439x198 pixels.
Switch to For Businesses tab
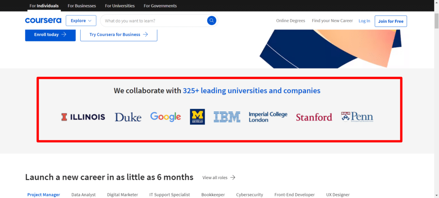pyautogui.click(x=82, y=6)
